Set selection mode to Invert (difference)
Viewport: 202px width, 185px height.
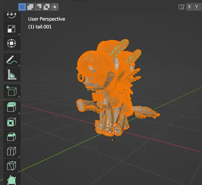coord(47,7)
